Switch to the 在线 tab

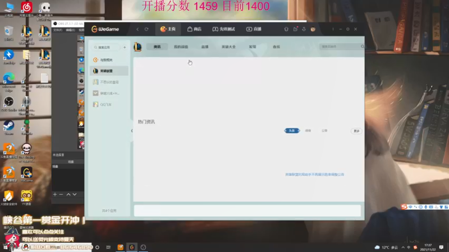pyautogui.click(x=276, y=46)
